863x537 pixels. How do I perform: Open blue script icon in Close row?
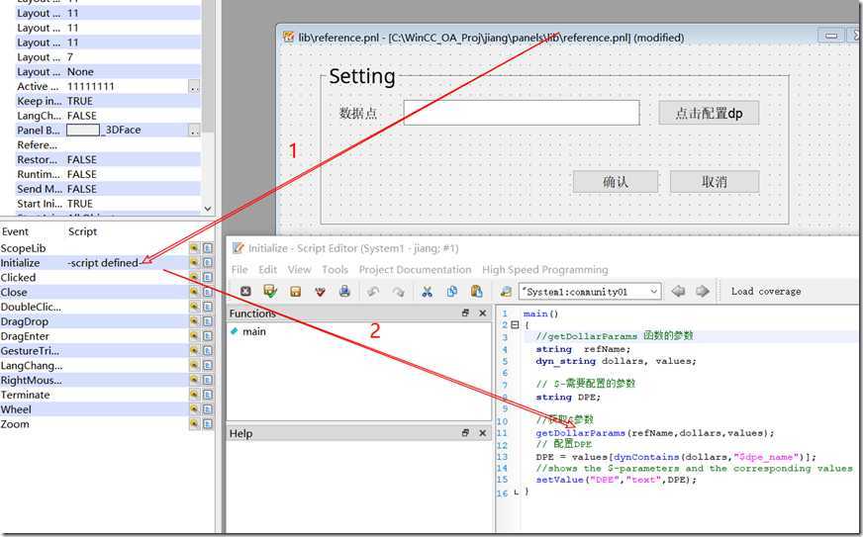click(x=208, y=292)
